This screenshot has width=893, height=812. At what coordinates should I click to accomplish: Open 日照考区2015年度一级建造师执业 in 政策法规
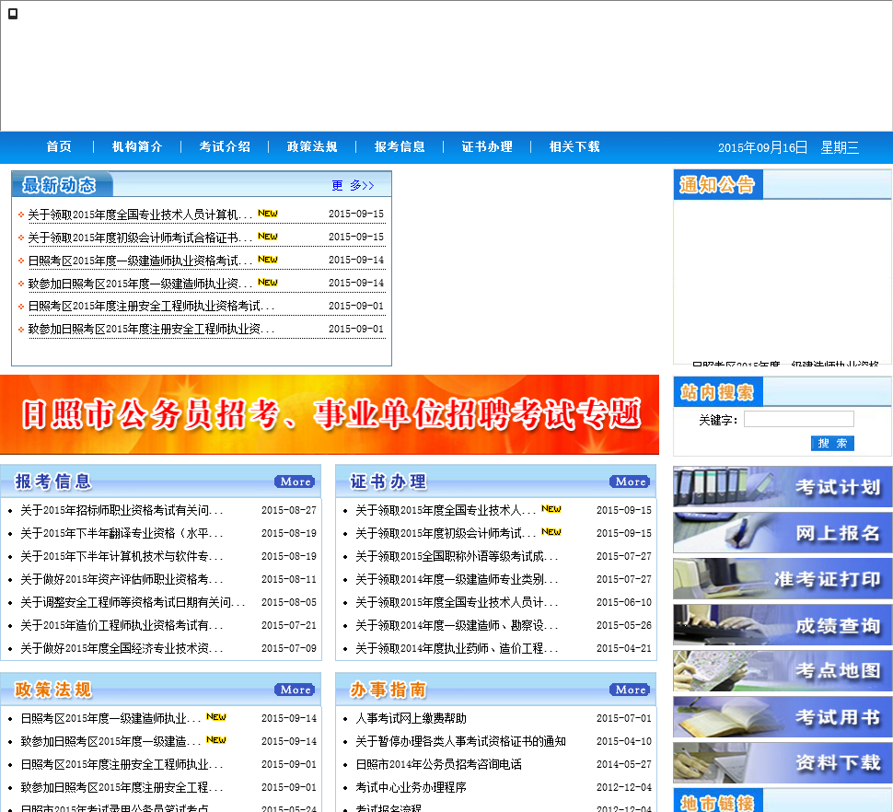tap(110, 719)
